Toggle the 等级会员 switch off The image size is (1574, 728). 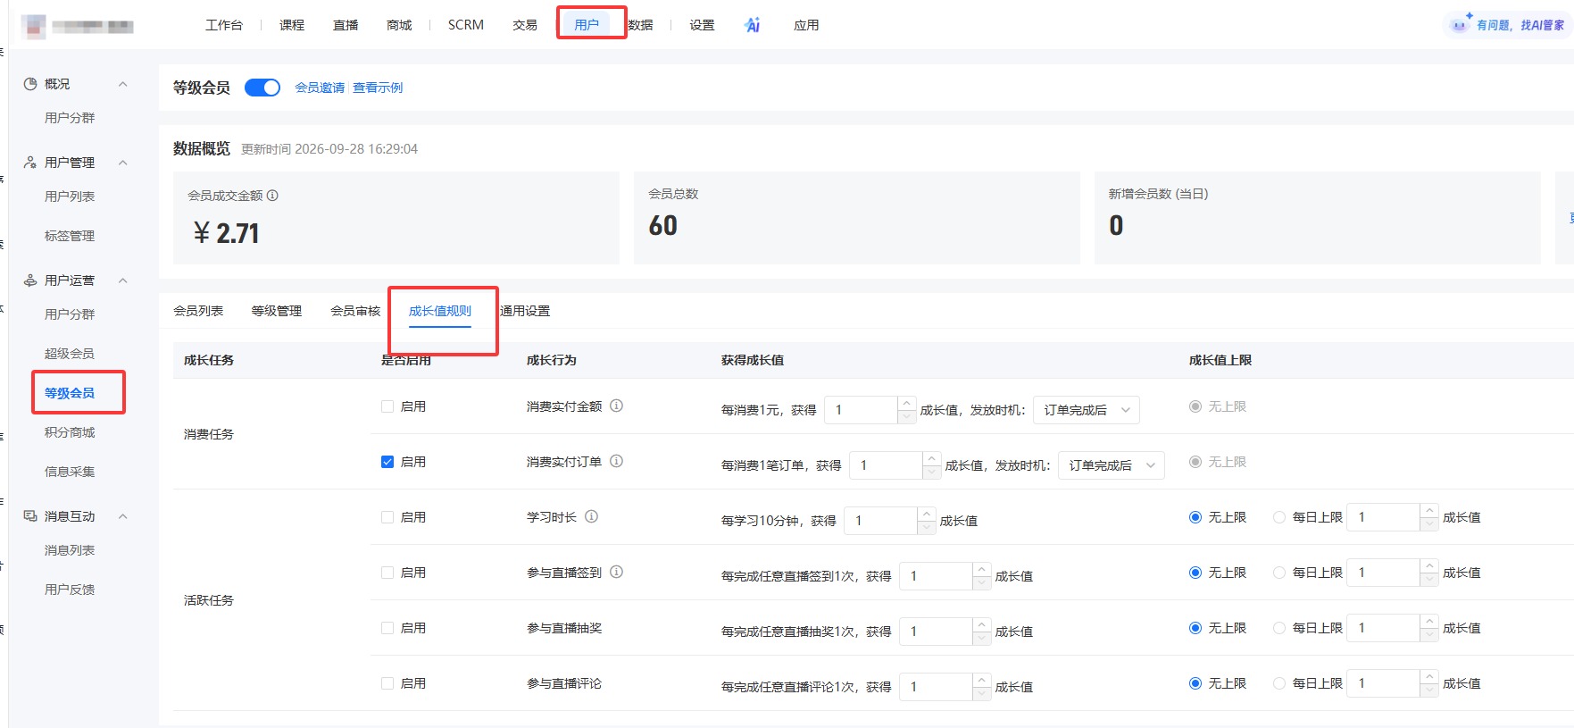coord(262,88)
